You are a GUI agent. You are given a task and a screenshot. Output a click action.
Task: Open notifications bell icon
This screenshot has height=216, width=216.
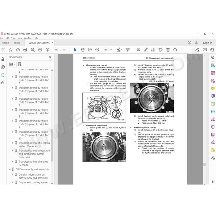[x=197, y=43]
